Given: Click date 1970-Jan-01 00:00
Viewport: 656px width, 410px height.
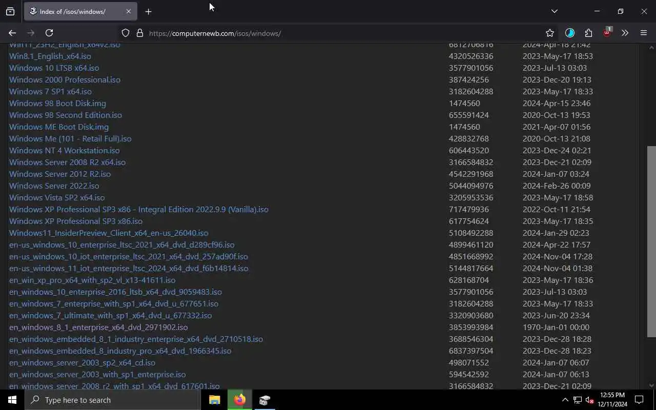Looking at the screenshot, I should 556,327.
